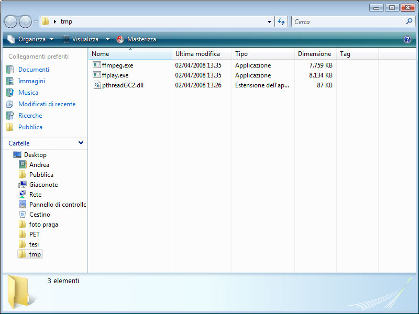Image resolution: width=419 pixels, height=314 pixels.
Task: Select Cestino in folder tree
Action: (40, 215)
